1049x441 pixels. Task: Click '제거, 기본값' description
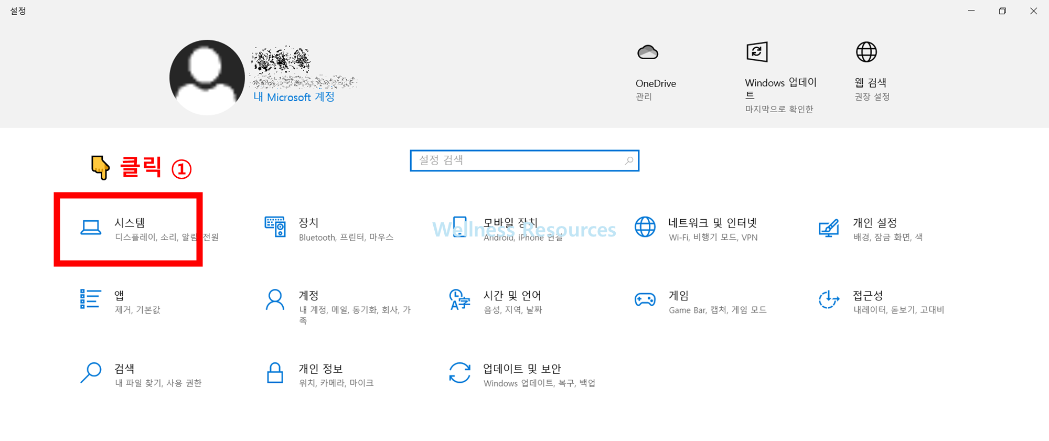(x=137, y=310)
